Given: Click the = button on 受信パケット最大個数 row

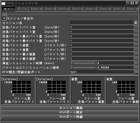Looking at the screenshot, I should [136, 54].
